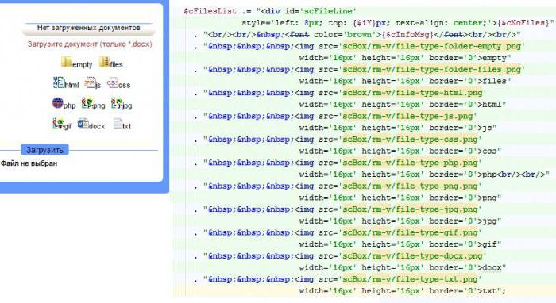The width and height of the screenshot is (556, 303).
Task: Select the txt file icon
Action: pyautogui.click(x=118, y=124)
